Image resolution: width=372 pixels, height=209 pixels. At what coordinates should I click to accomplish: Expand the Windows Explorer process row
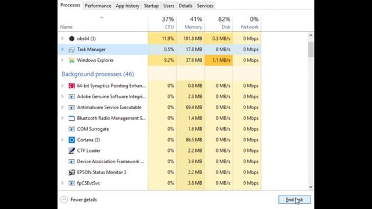[x=62, y=60]
